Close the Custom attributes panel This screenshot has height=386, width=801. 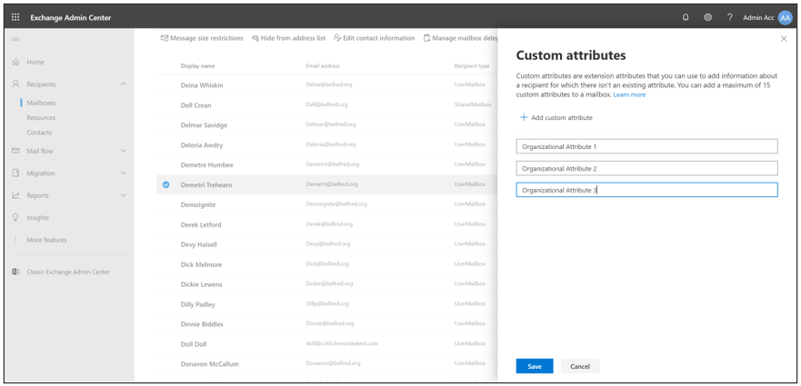(784, 39)
